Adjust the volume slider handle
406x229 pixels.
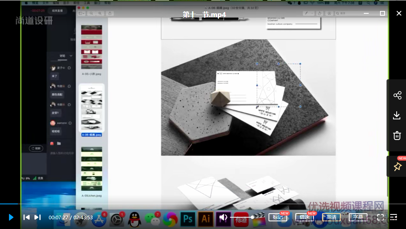(x=252, y=217)
